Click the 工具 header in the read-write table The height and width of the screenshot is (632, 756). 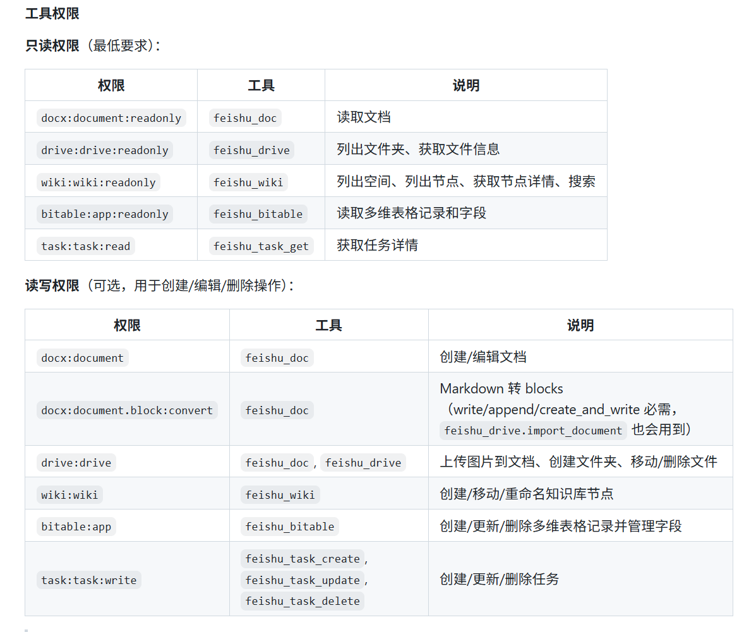pyautogui.click(x=329, y=325)
